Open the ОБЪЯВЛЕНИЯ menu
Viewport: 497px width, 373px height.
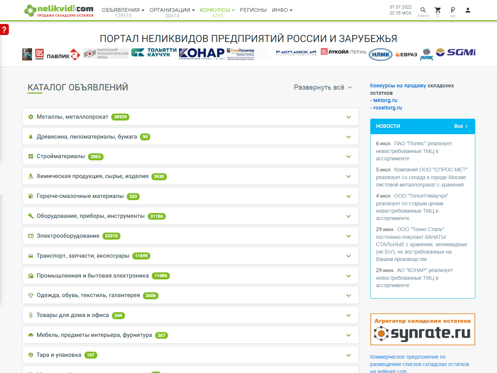tap(123, 10)
